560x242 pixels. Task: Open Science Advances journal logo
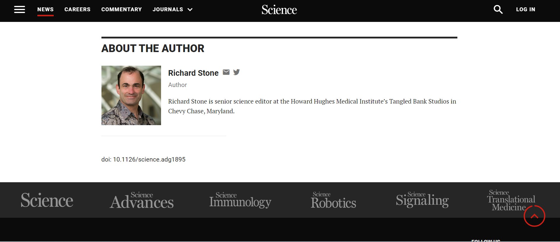(142, 200)
